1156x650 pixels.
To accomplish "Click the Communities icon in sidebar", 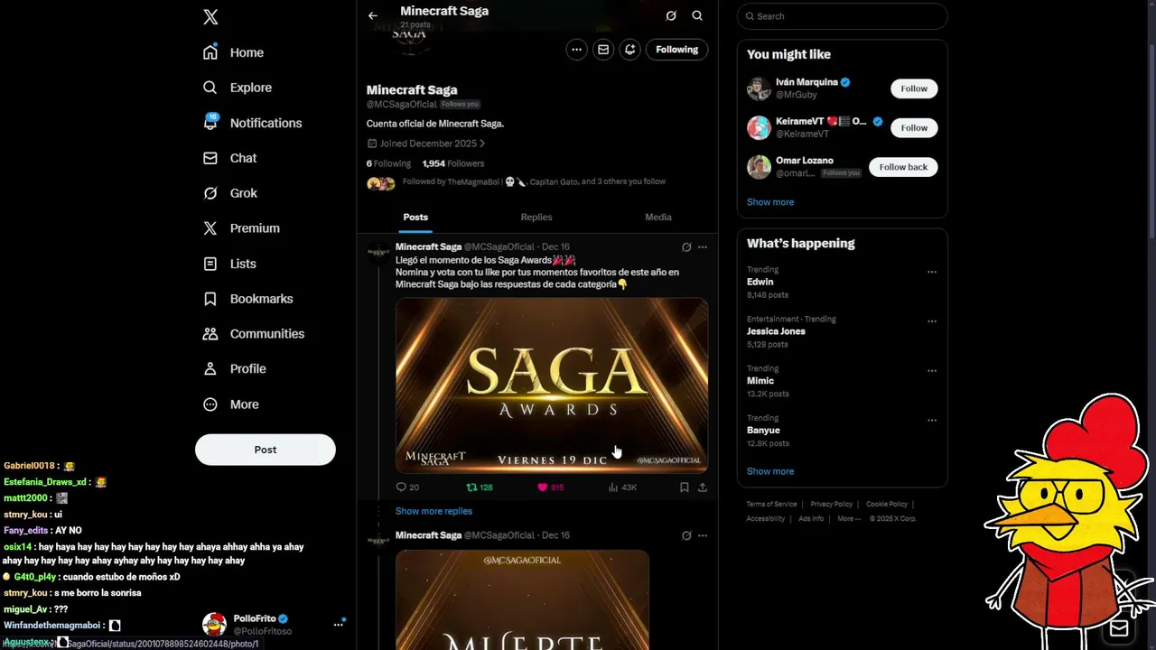I will point(210,334).
